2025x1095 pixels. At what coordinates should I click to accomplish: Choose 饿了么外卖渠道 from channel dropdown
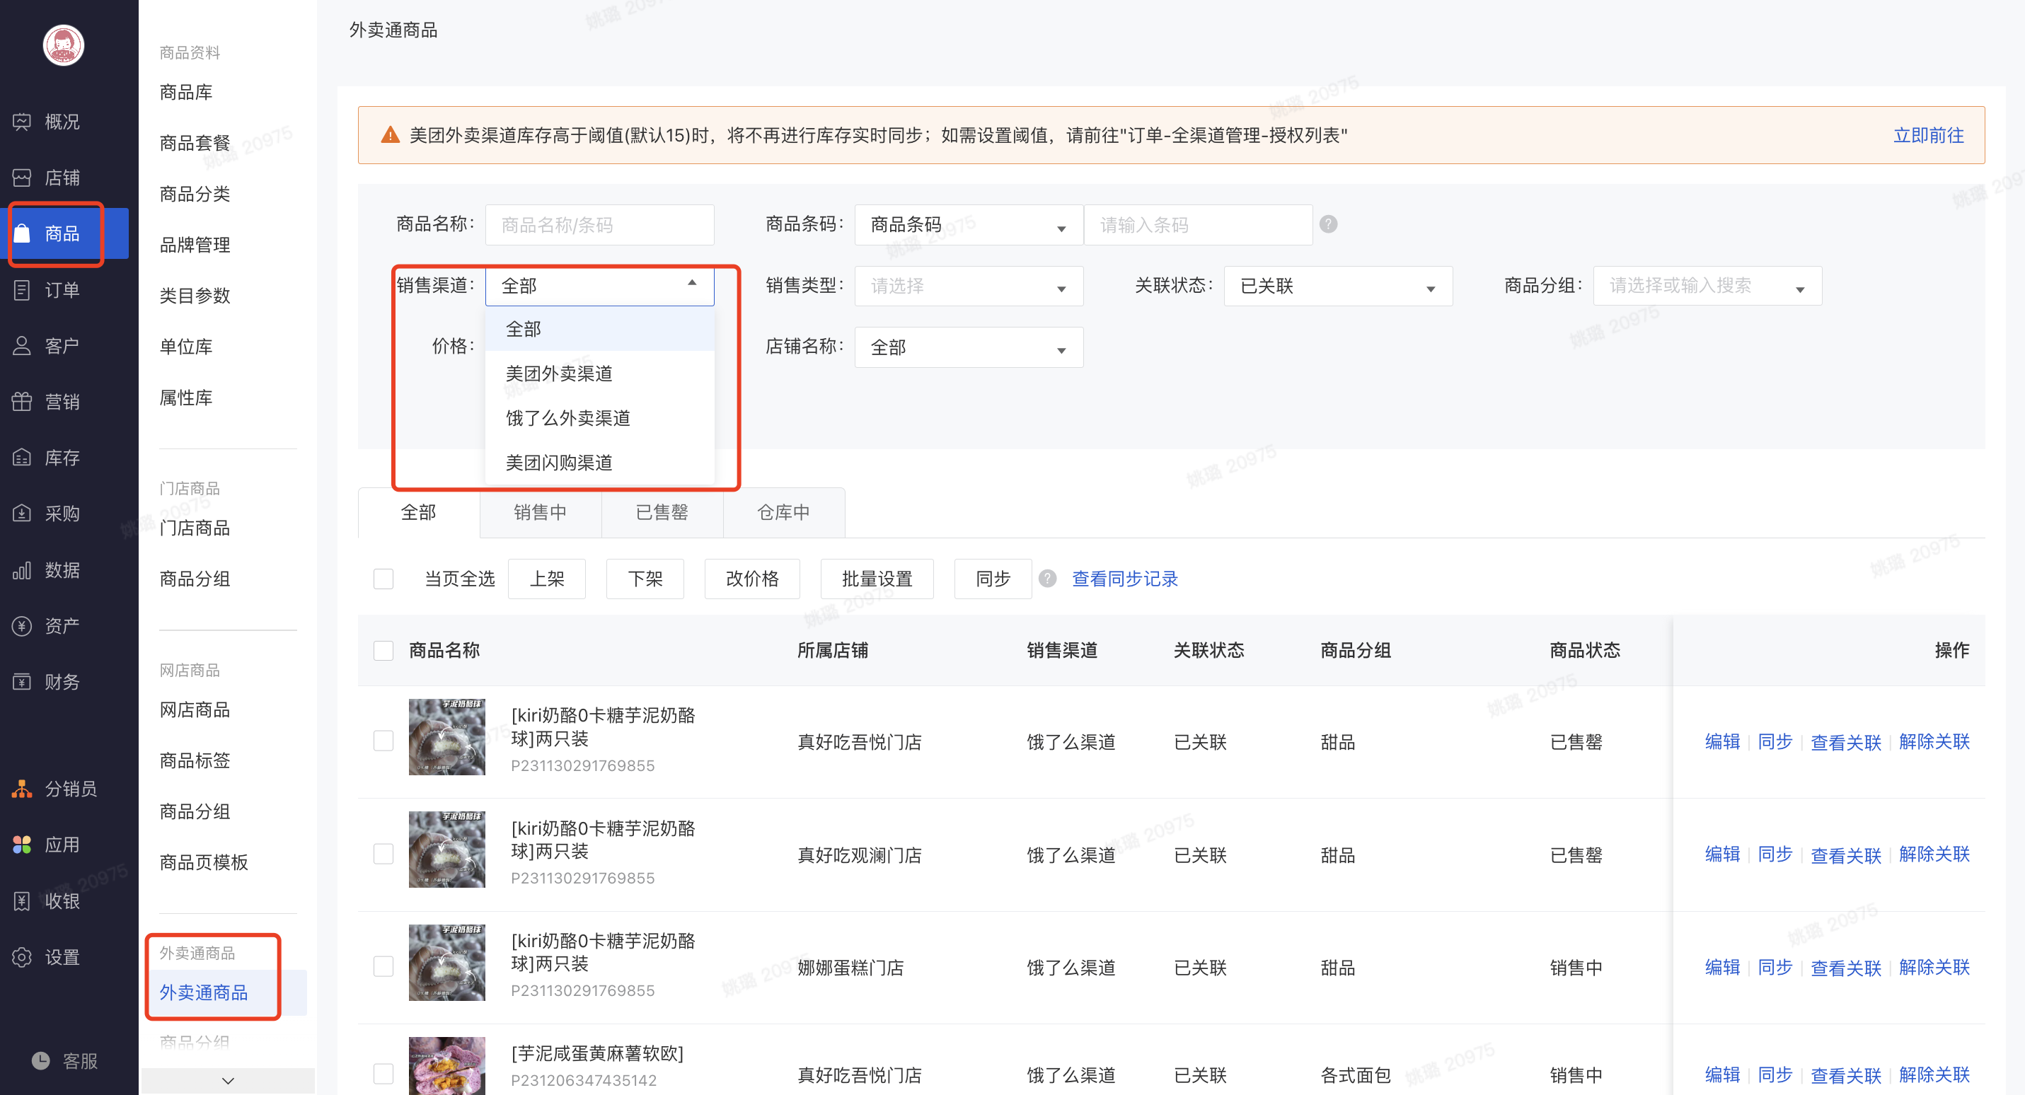tap(567, 418)
